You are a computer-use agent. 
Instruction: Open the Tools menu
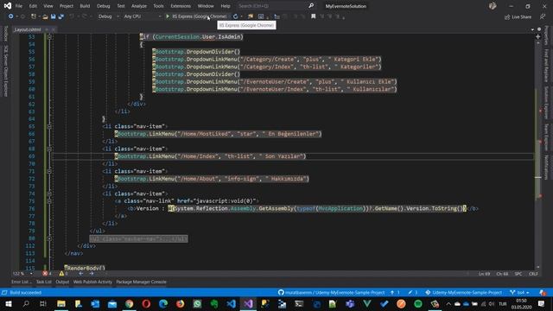[x=158, y=6]
